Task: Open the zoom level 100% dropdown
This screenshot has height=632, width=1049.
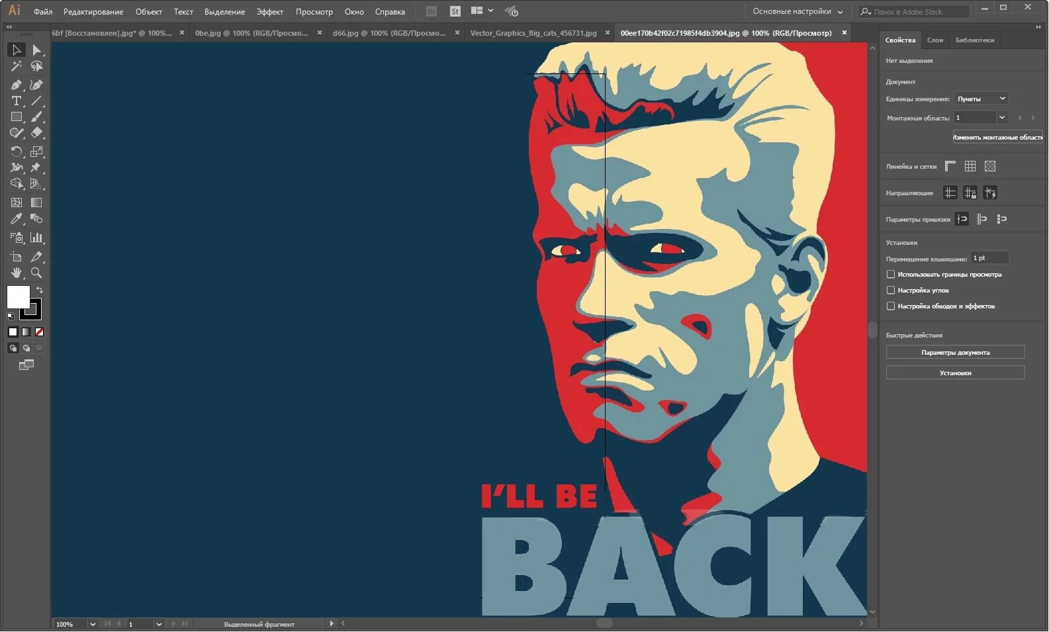Action: coord(93,624)
